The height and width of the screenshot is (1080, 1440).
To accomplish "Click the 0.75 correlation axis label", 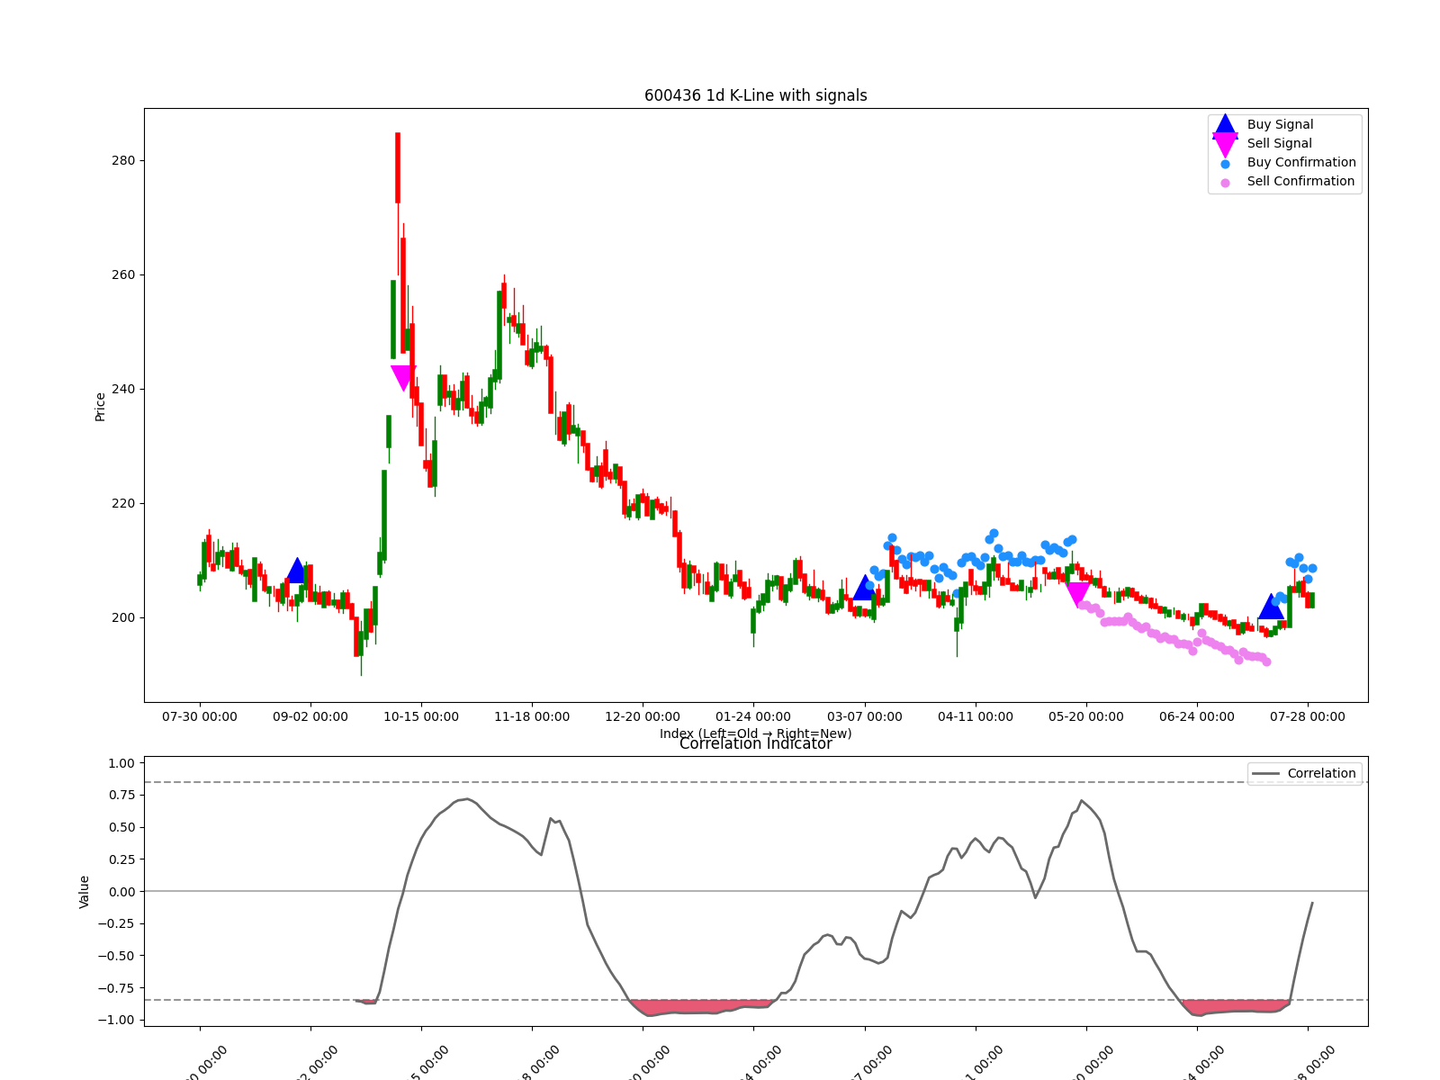I will point(121,795).
